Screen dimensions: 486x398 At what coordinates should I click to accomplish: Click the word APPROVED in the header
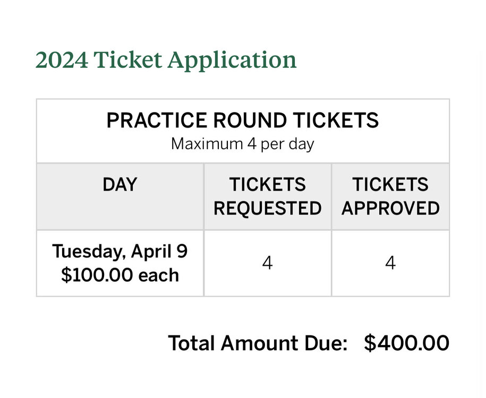pos(390,208)
